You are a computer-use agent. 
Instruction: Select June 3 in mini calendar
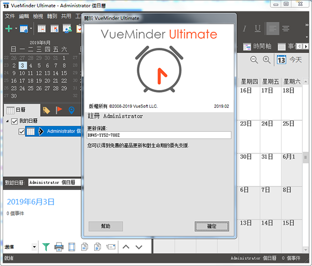22,66
